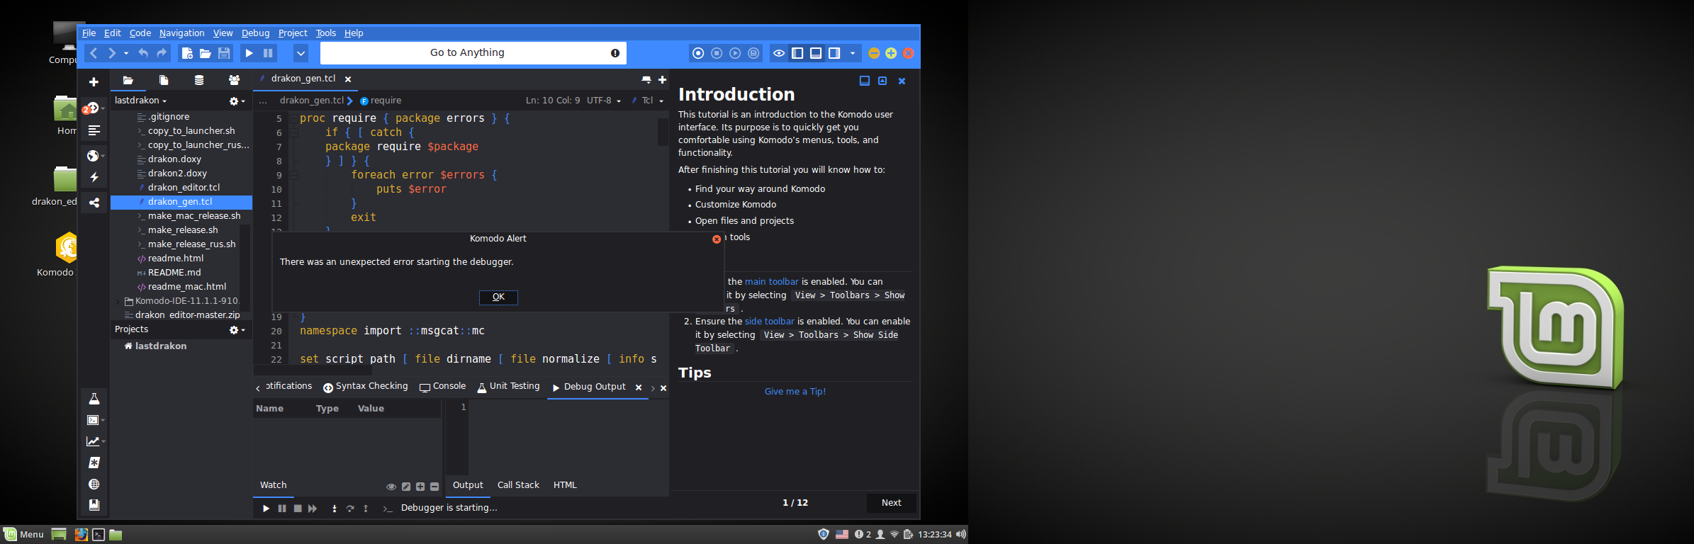Image resolution: width=1694 pixels, height=544 pixels.
Task: Toggle the right pane visibility button
Action: pos(834,53)
